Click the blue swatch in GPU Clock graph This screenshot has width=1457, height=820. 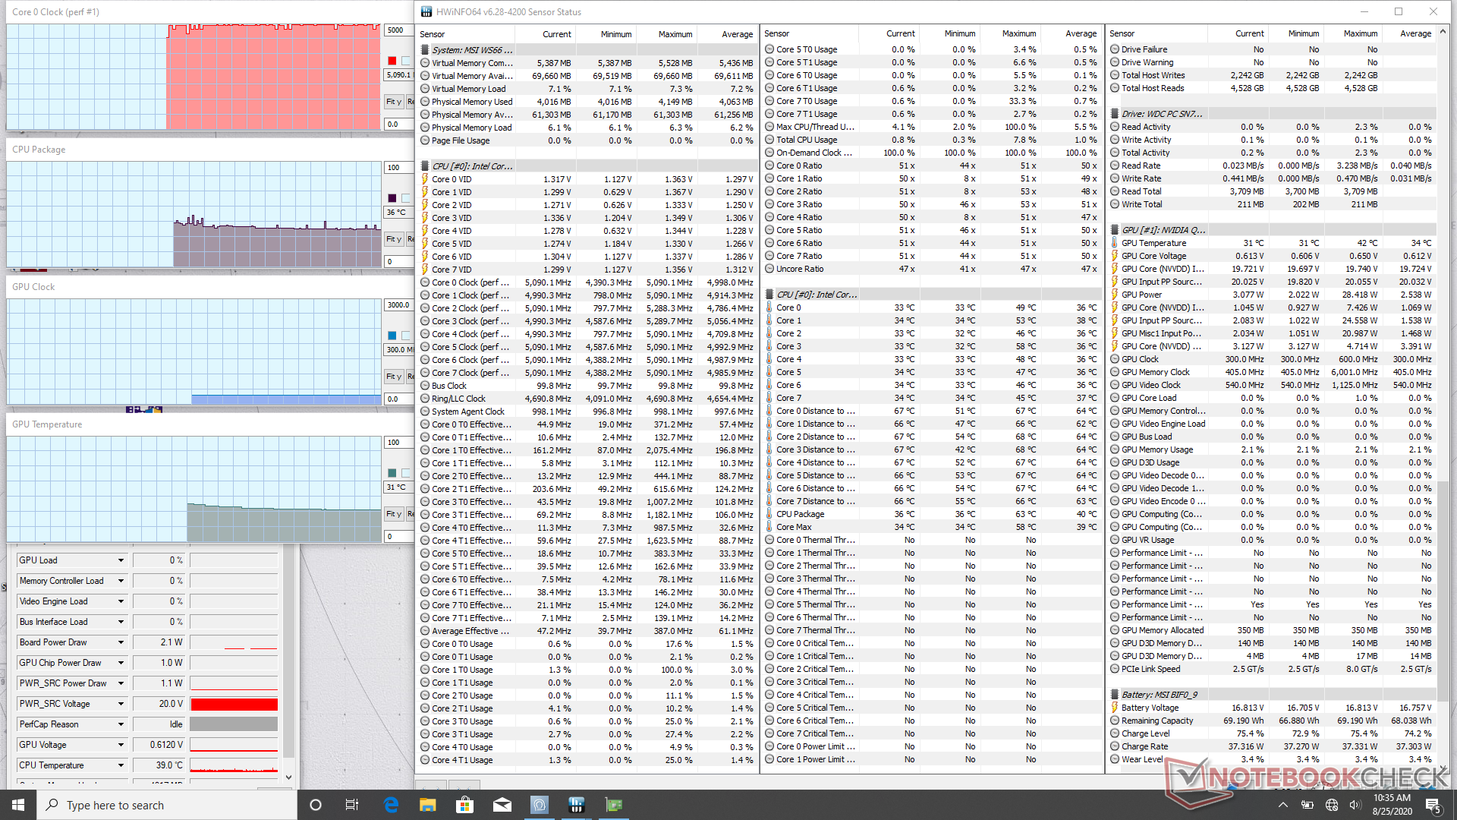[392, 336]
